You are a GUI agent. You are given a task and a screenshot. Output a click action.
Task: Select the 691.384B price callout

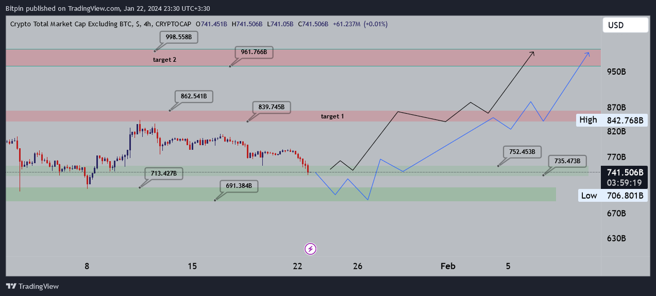point(239,186)
